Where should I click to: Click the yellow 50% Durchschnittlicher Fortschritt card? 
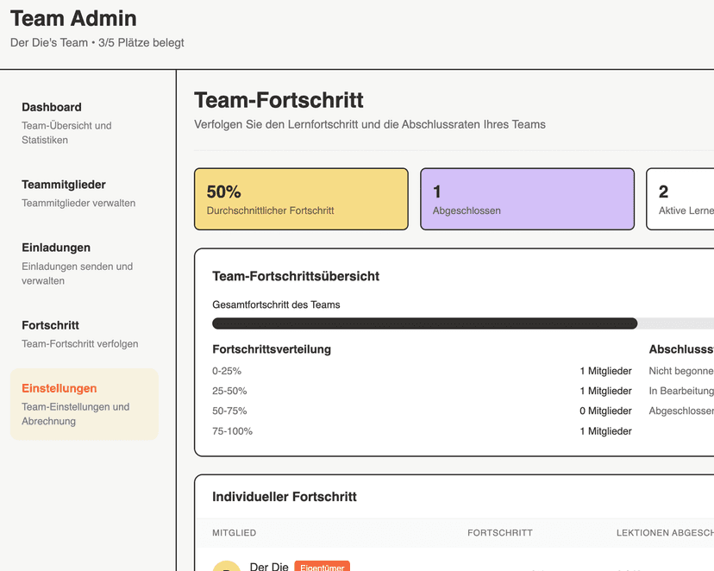coord(301,198)
